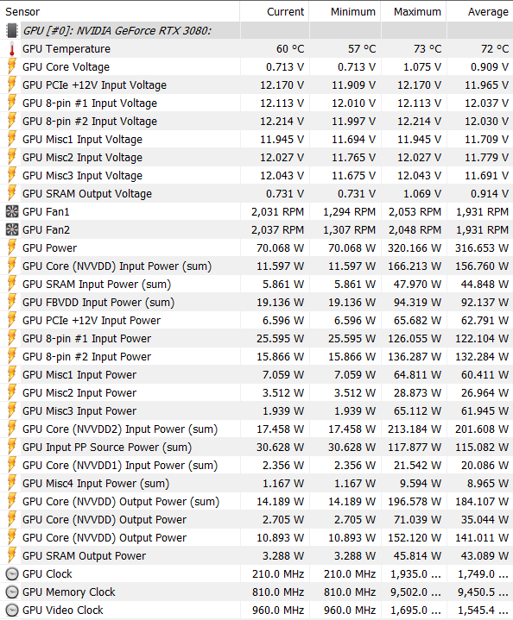Click the lightning icon for GPU FBVDD Input Power (sum)
The height and width of the screenshot is (620, 513).
[12, 303]
